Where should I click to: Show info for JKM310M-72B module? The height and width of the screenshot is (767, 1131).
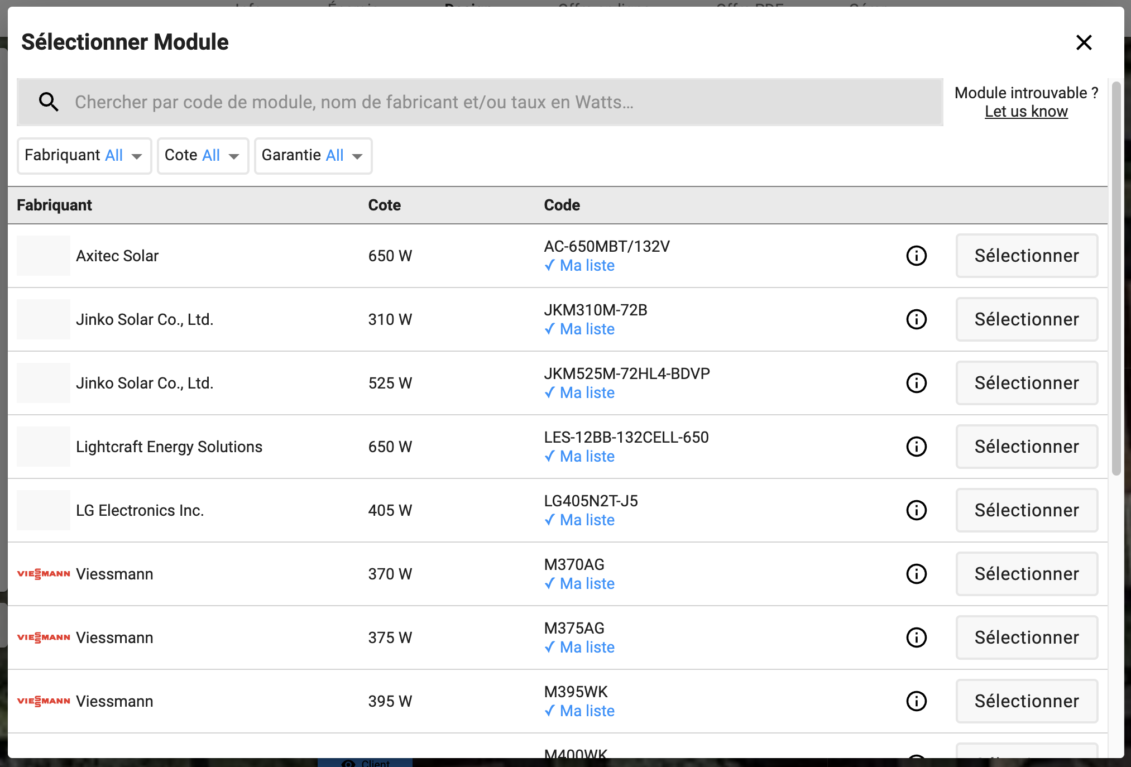916,319
